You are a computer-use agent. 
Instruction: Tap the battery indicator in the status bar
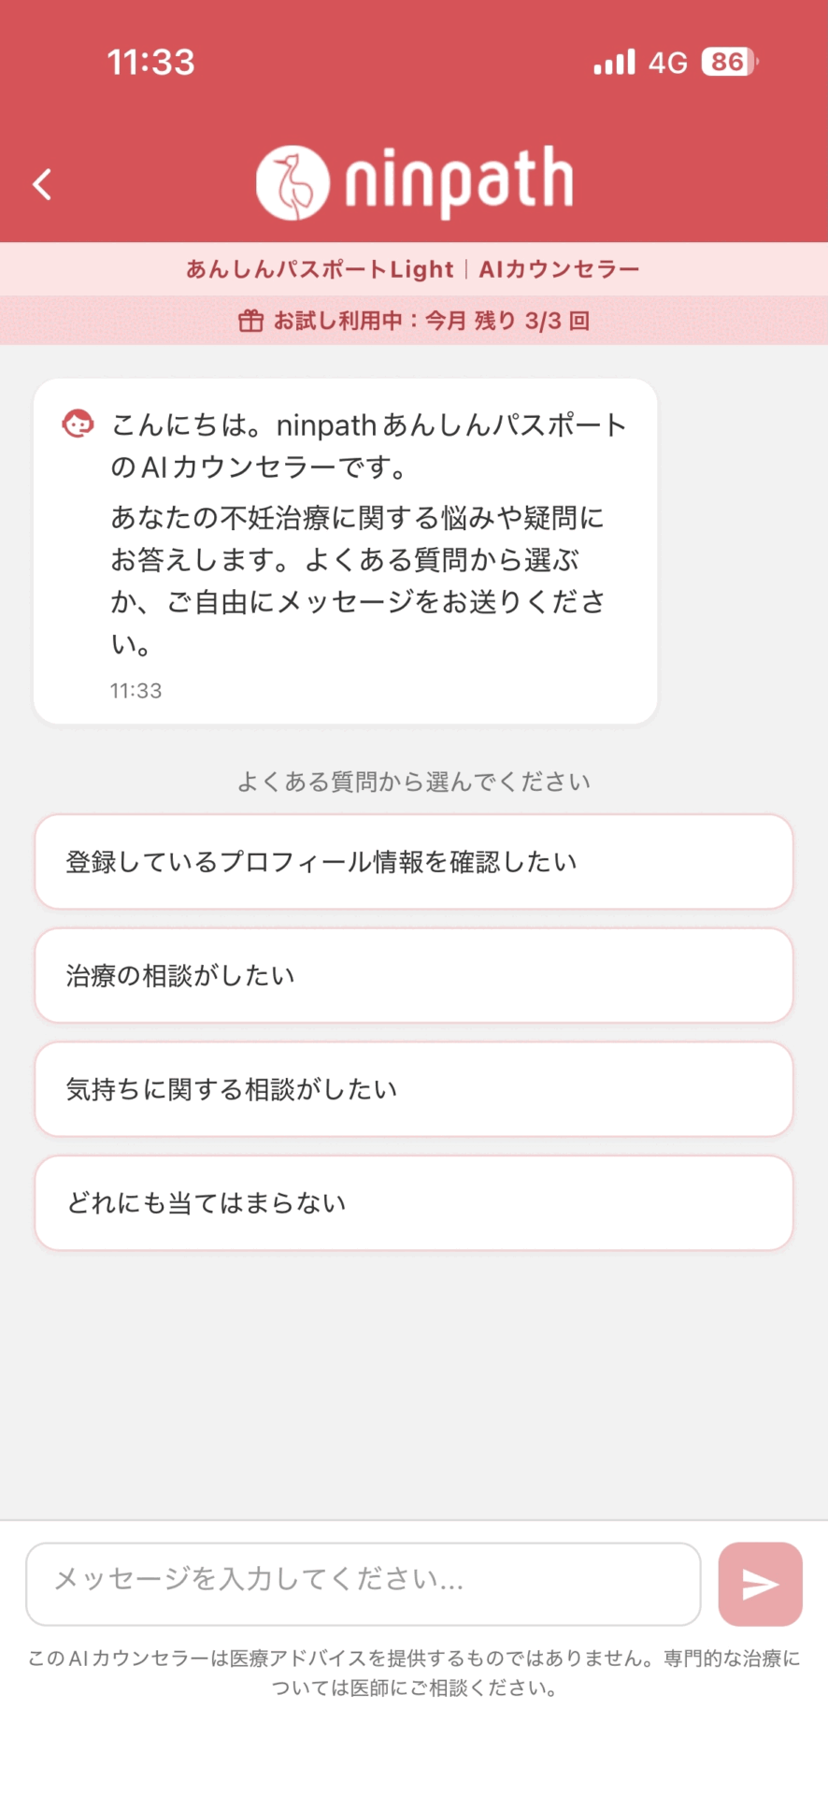point(729,62)
